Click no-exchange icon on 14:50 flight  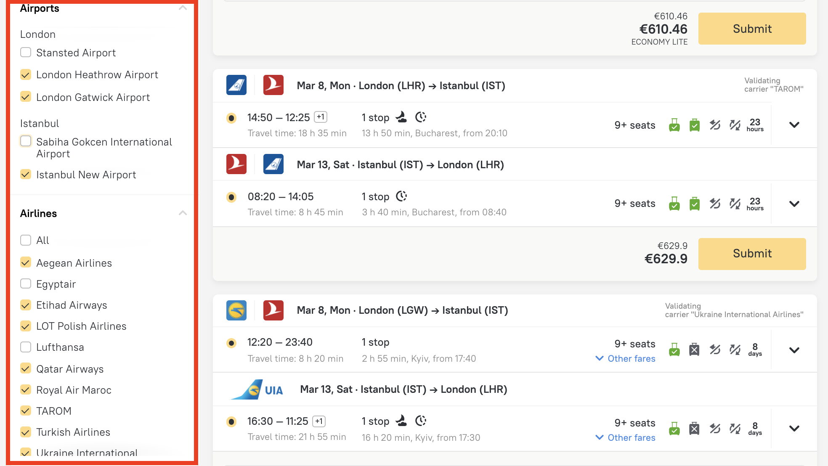735,125
